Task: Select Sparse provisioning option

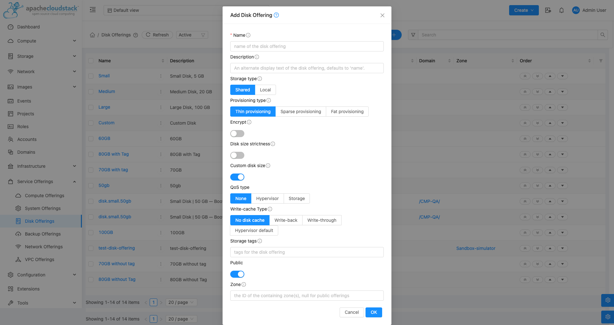Action: 301,112
